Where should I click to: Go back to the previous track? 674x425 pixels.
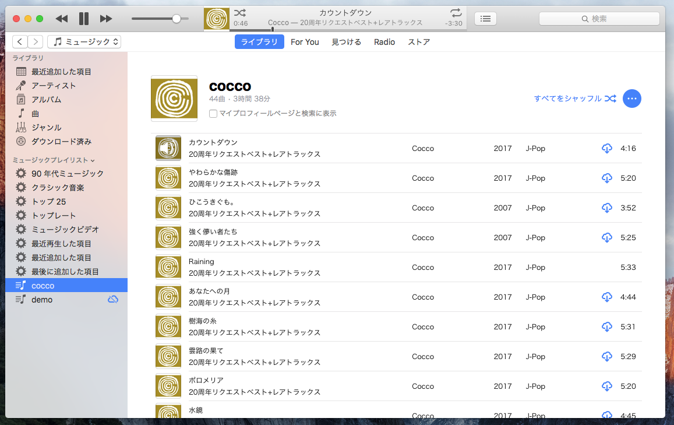[62, 19]
